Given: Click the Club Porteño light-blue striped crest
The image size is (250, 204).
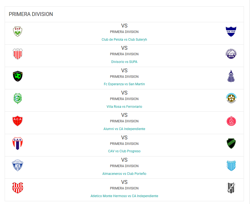Looking at the screenshot, I should pos(231,166).
